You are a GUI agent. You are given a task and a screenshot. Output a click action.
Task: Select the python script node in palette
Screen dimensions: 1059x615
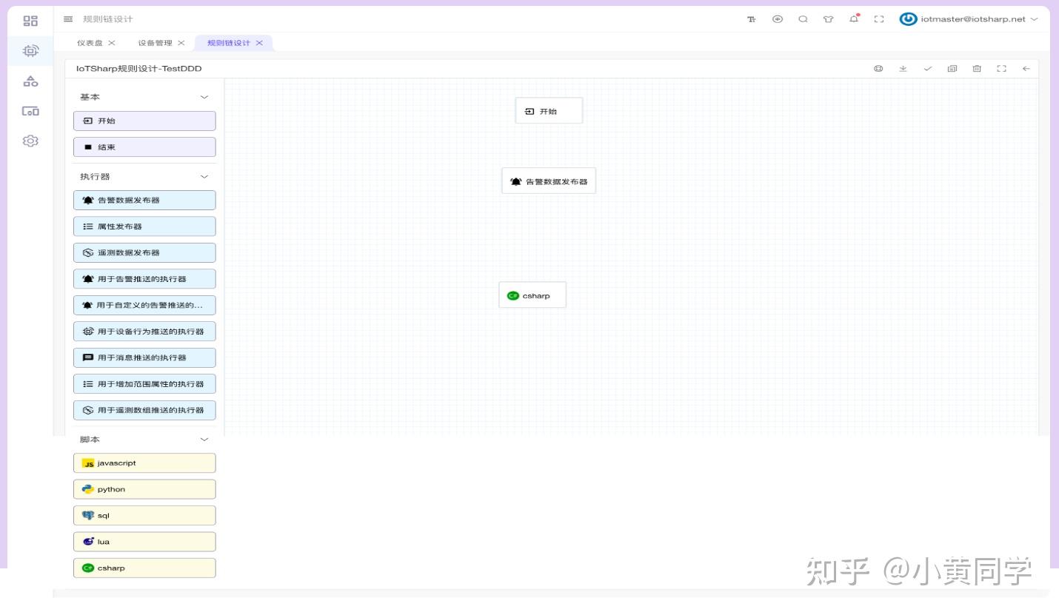(144, 489)
